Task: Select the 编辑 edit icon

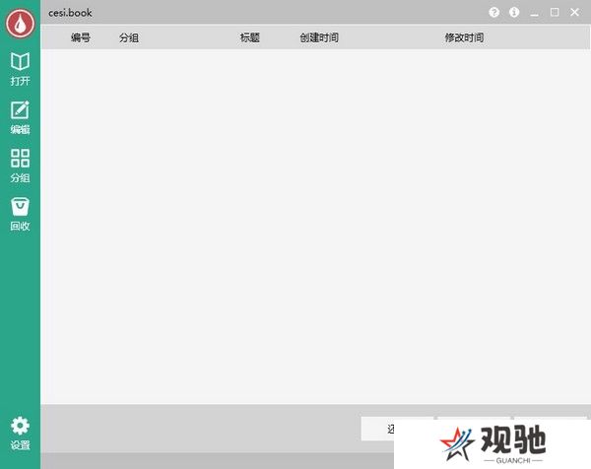Action: tap(20, 117)
